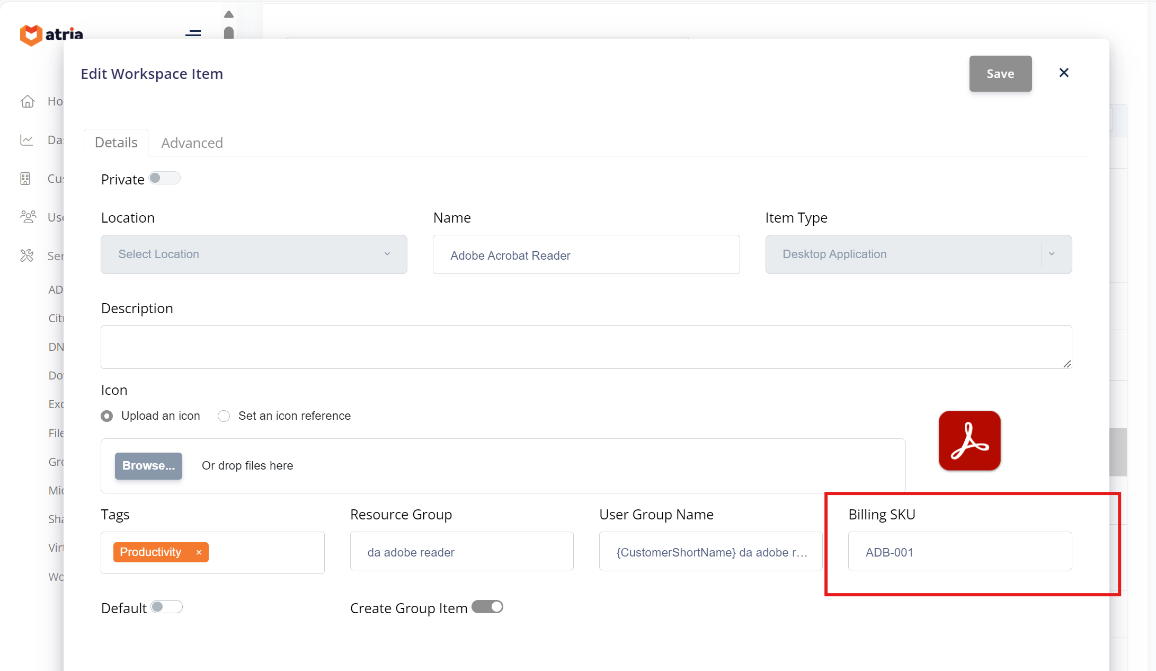1156x671 pixels.
Task: Open the Select Location dropdown
Action: coord(254,254)
